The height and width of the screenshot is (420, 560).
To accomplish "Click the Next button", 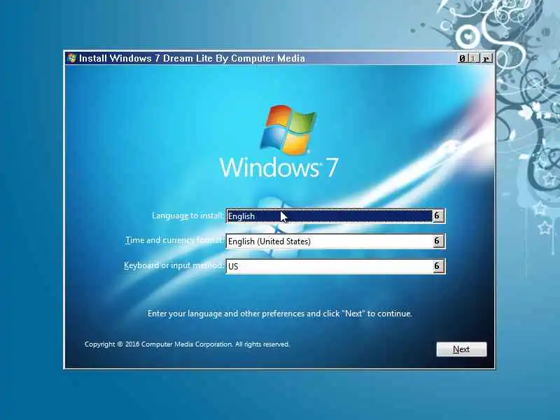I will point(461,349).
